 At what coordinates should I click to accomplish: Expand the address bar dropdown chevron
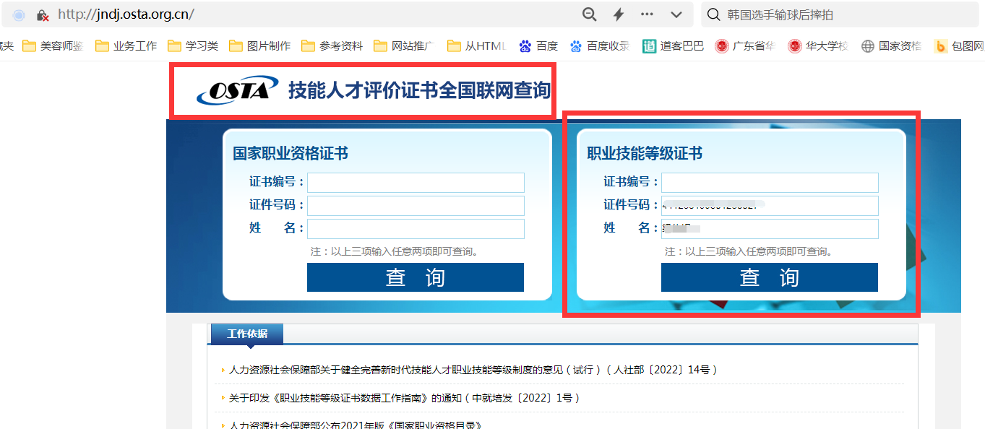(x=676, y=14)
